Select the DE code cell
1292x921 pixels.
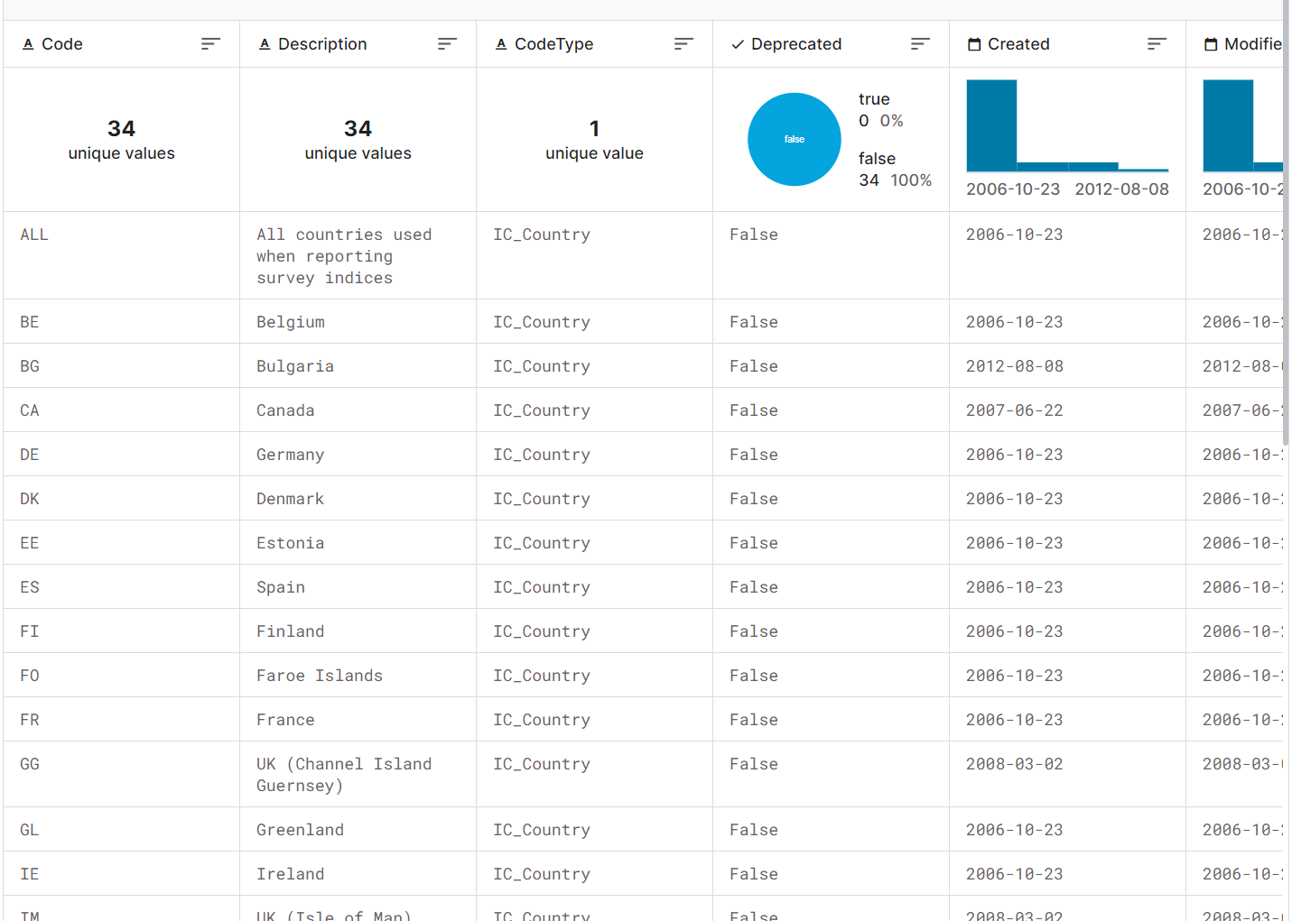[x=122, y=455]
